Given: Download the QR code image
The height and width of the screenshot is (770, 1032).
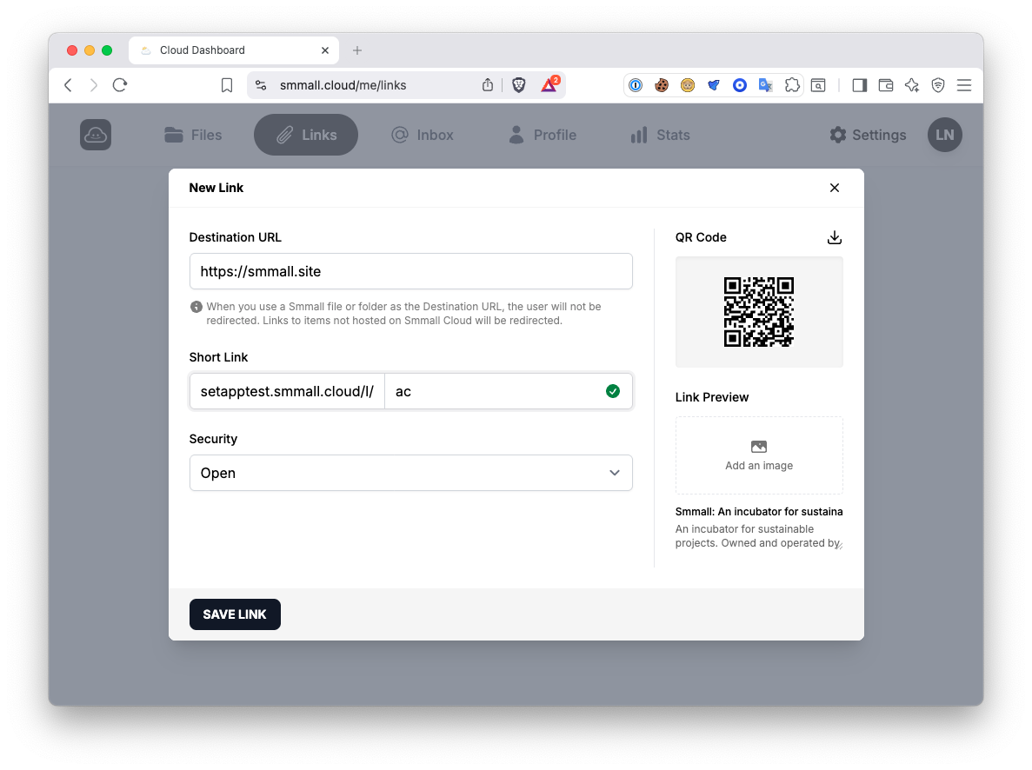Looking at the screenshot, I should click(834, 237).
